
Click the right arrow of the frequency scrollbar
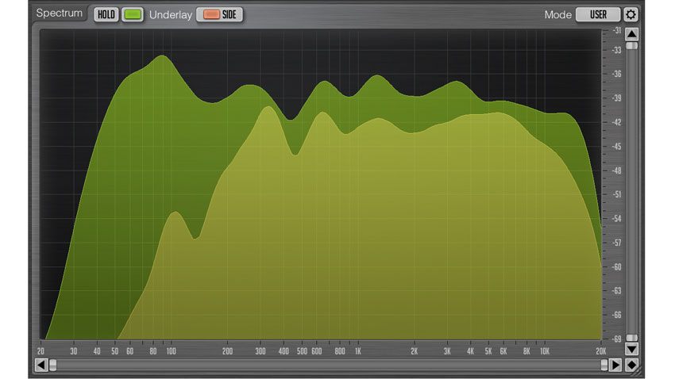point(615,365)
